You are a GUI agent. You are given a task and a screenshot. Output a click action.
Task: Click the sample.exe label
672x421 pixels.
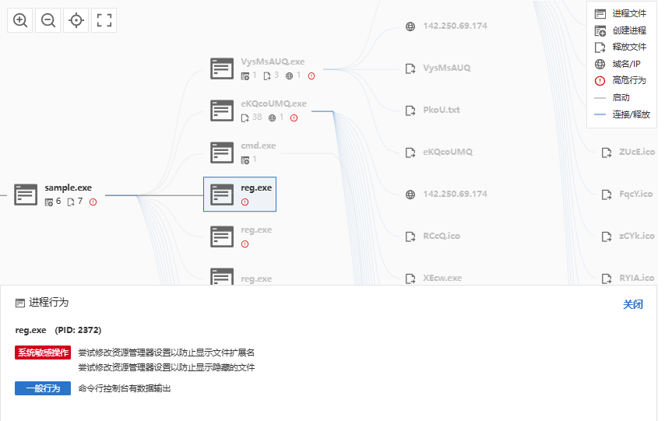pyautogui.click(x=69, y=188)
